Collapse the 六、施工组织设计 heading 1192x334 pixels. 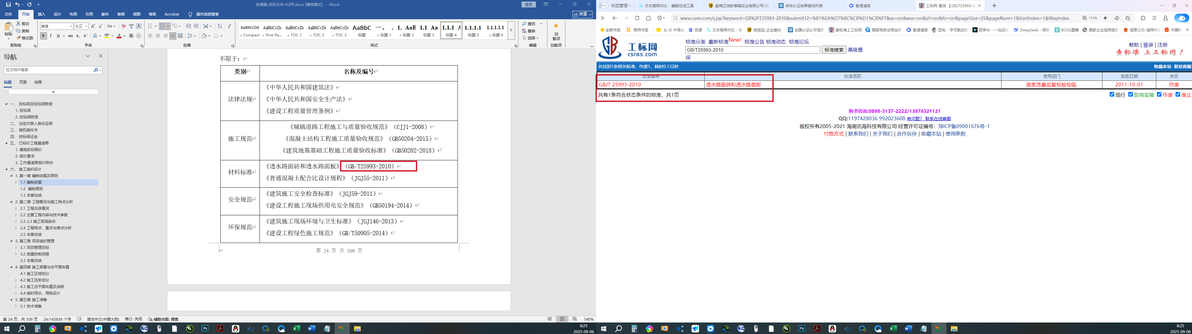pos(7,169)
